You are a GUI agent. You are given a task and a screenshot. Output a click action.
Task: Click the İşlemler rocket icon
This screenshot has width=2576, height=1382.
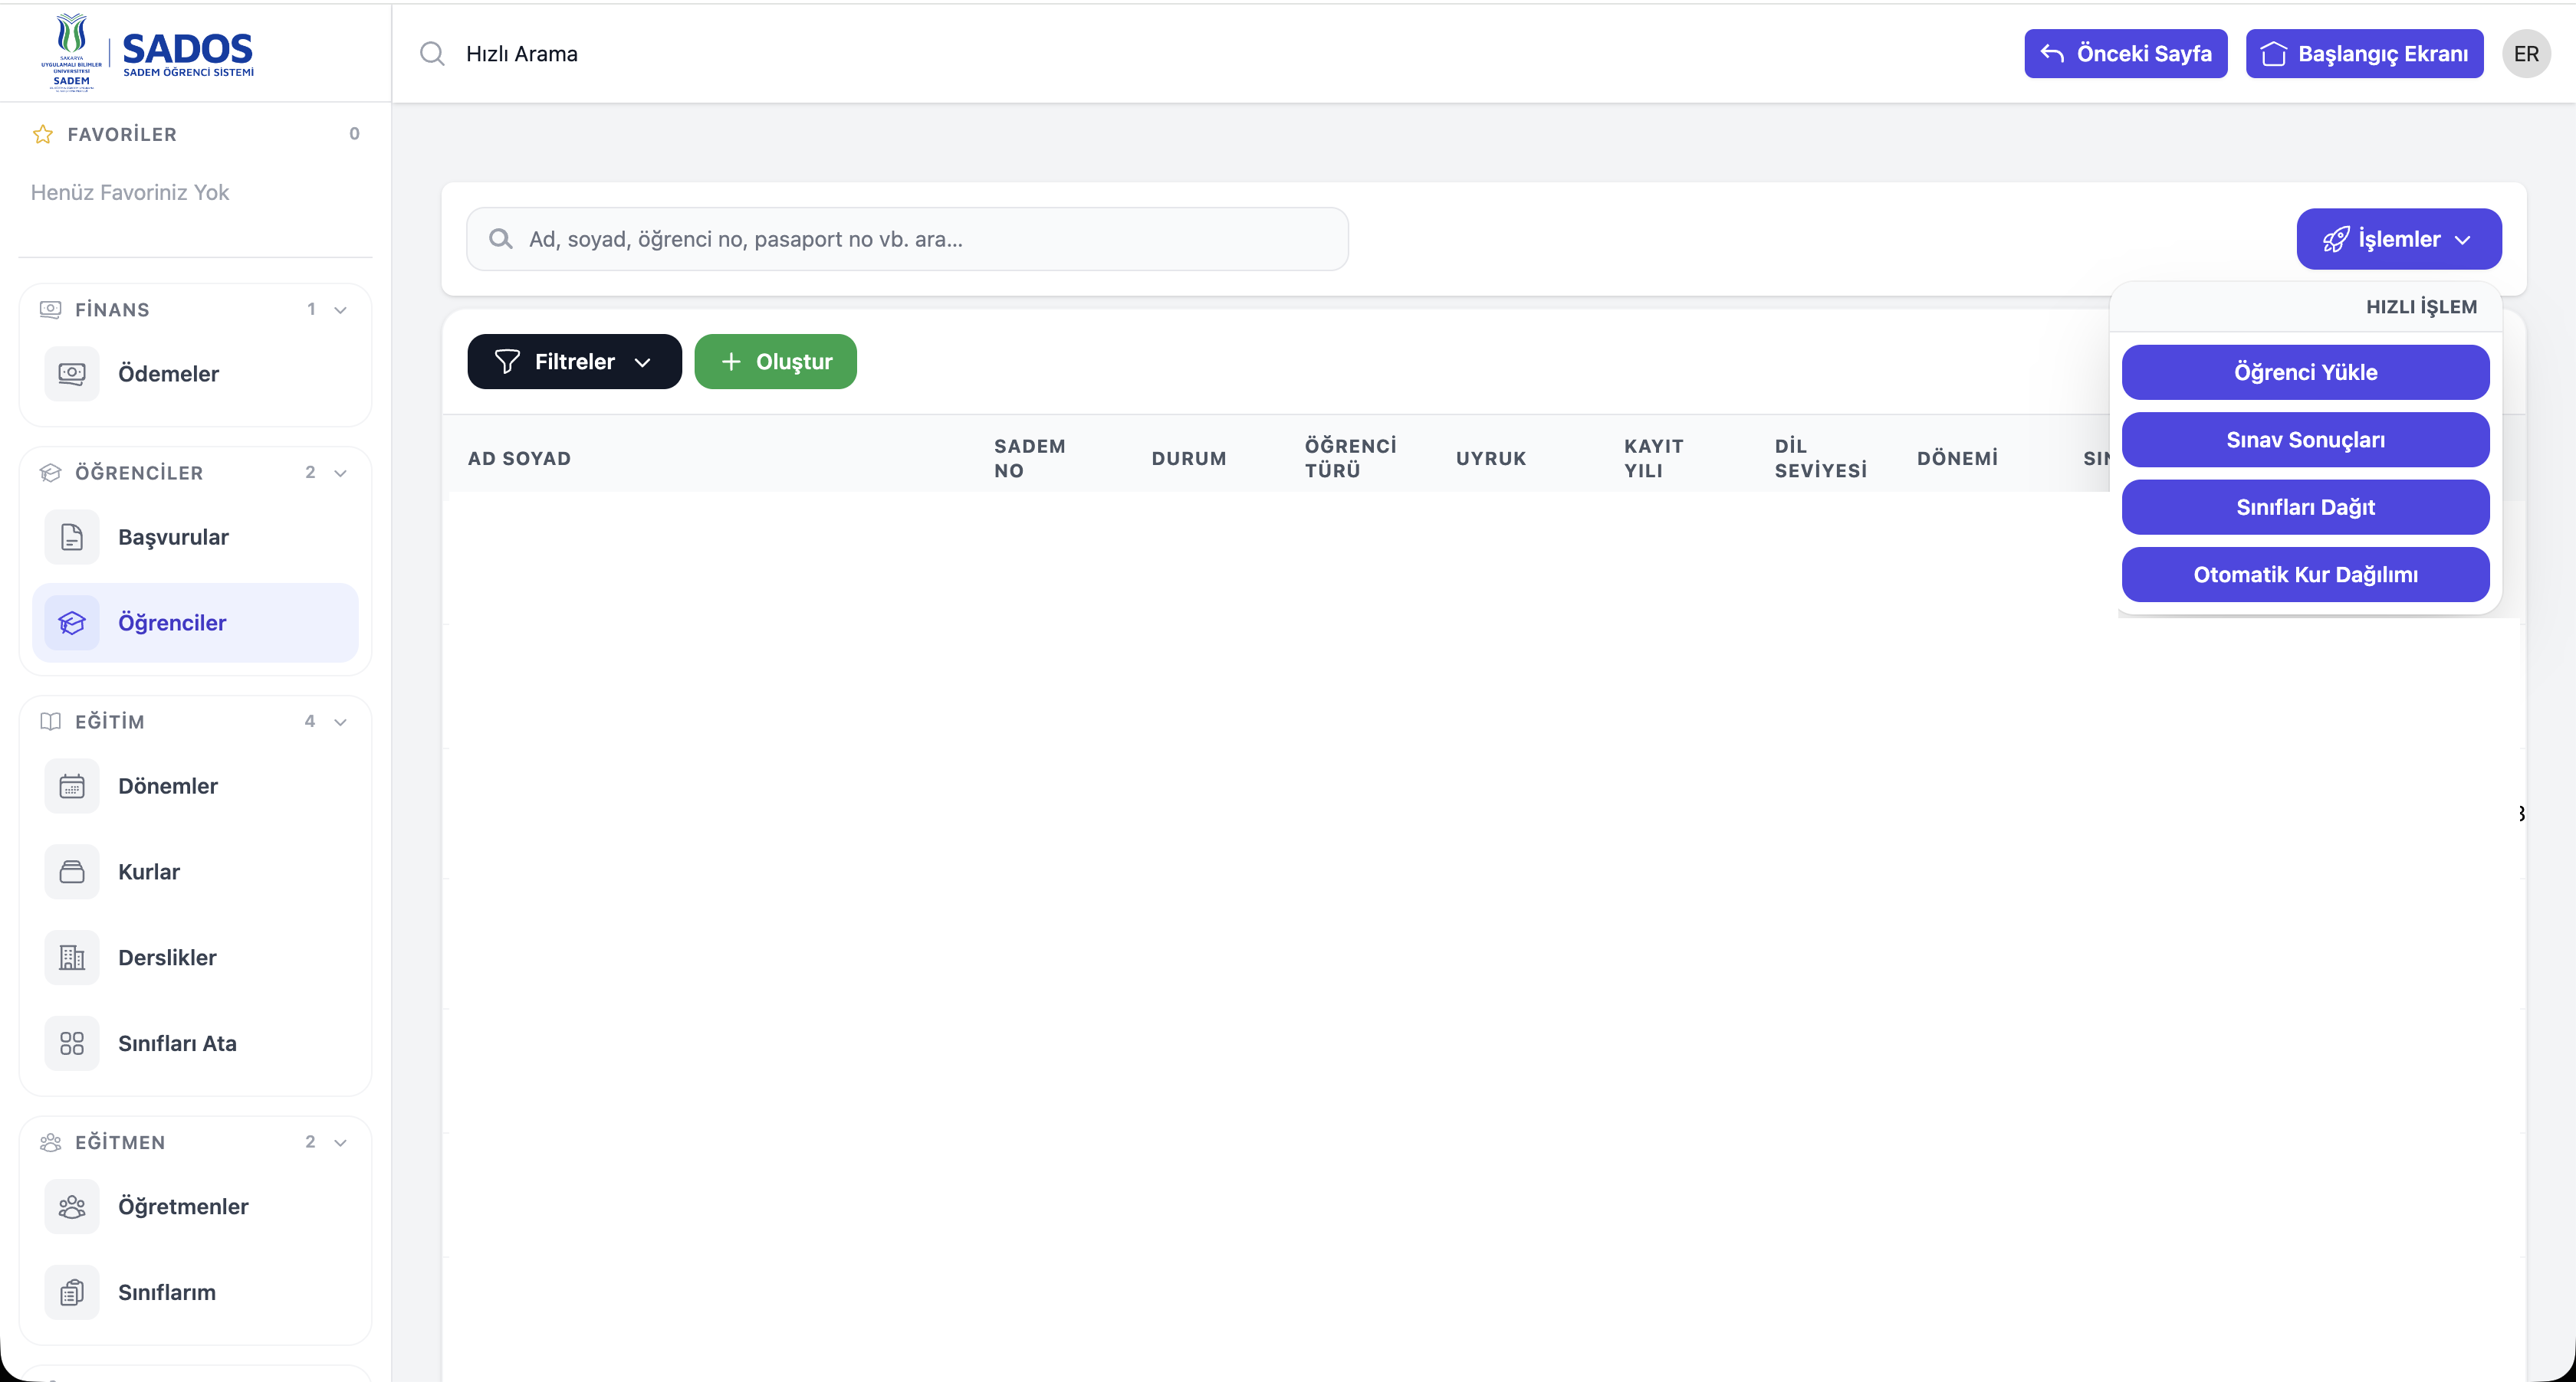[x=2336, y=239]
